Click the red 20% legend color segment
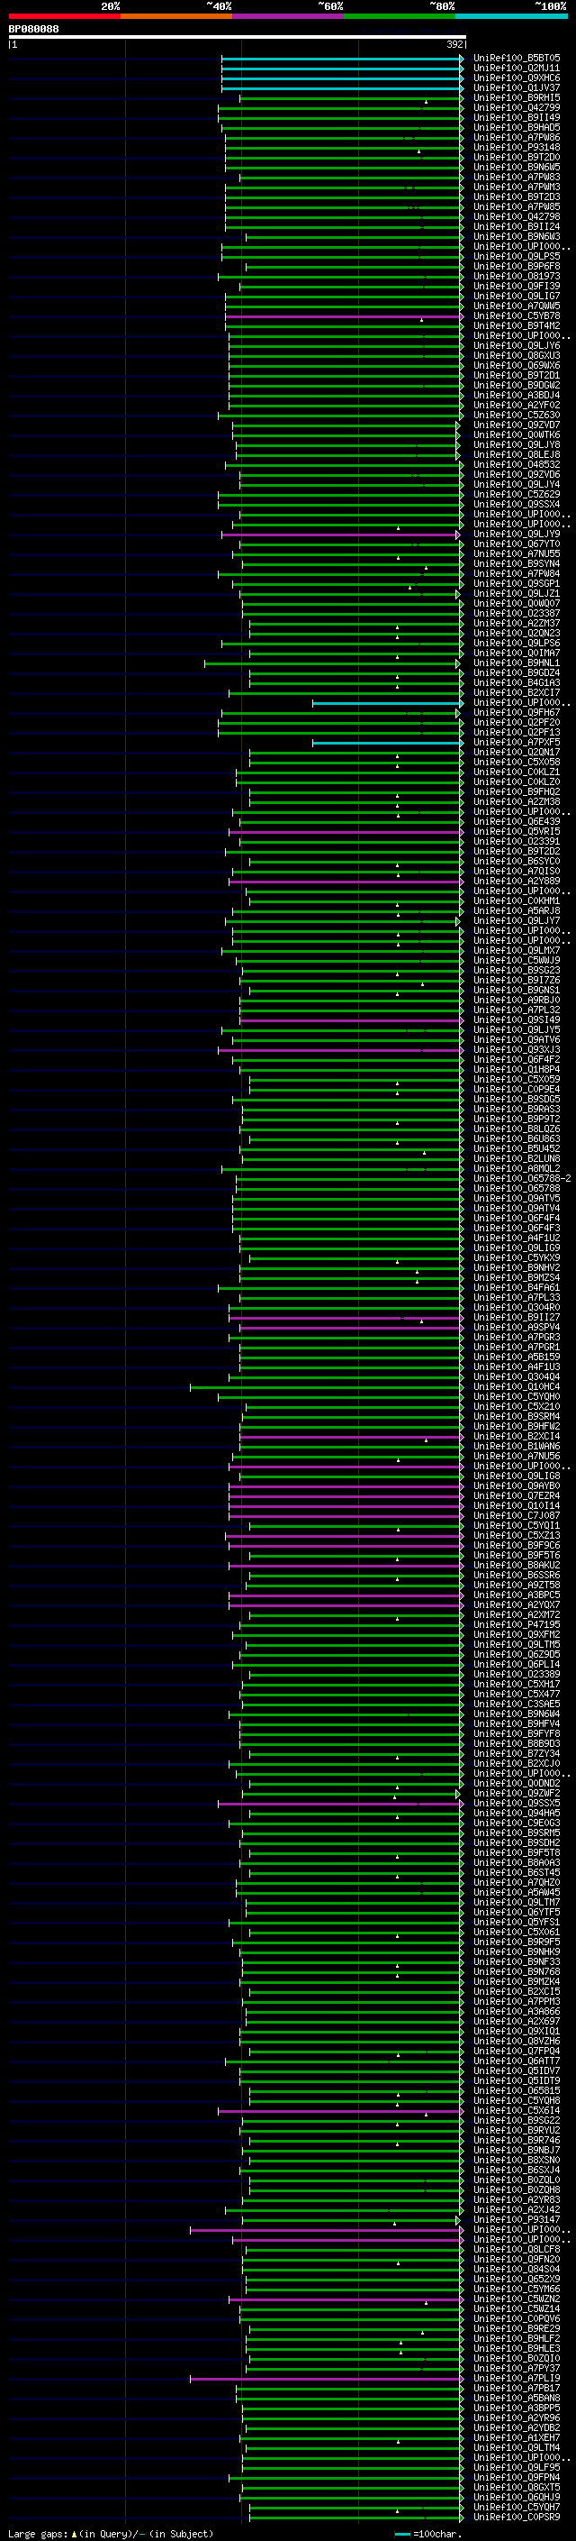Screen dimensions: 576x2541 pos(64,16)
